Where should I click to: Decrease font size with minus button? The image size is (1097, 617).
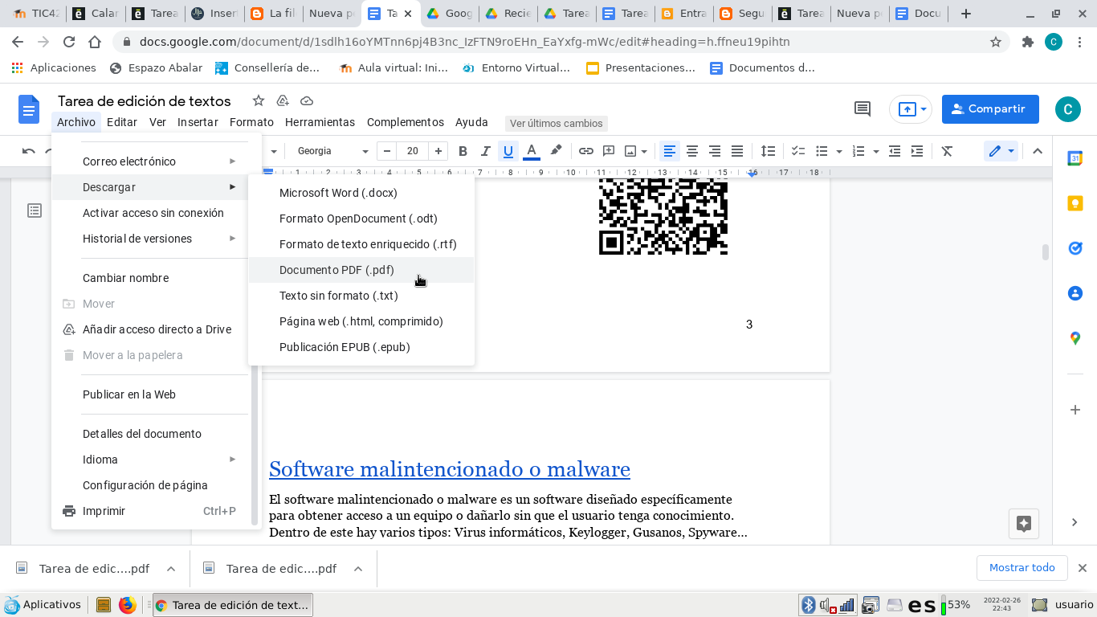click(x=387, y=151)
